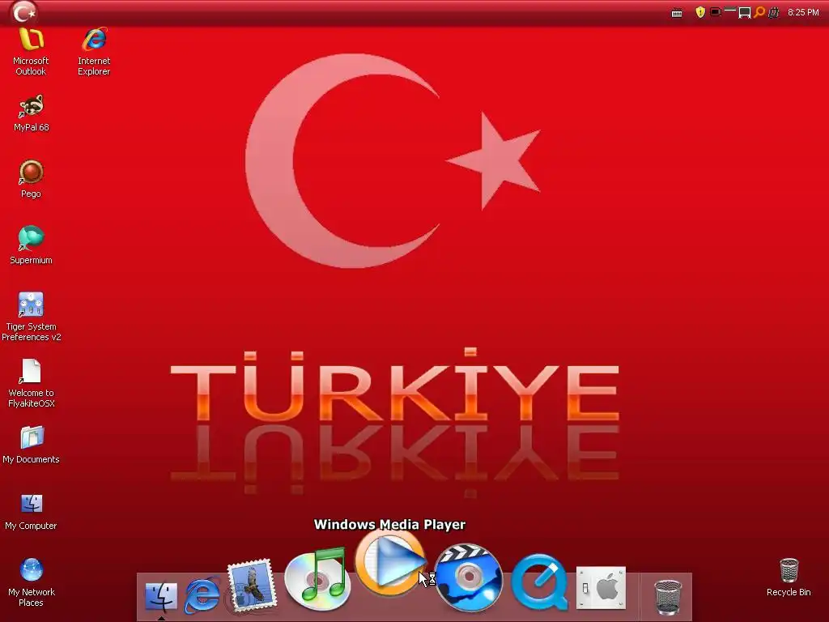Click the keyboard icon in system tray
Screen dimensions: 829x622
tap(677, 13)
